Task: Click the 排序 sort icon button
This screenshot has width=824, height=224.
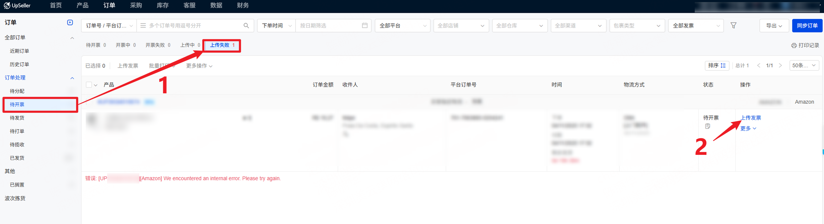Action: [717, 66]
